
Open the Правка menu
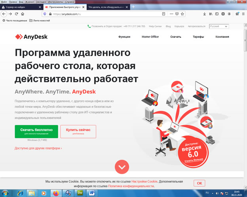(x=13, y=2)
